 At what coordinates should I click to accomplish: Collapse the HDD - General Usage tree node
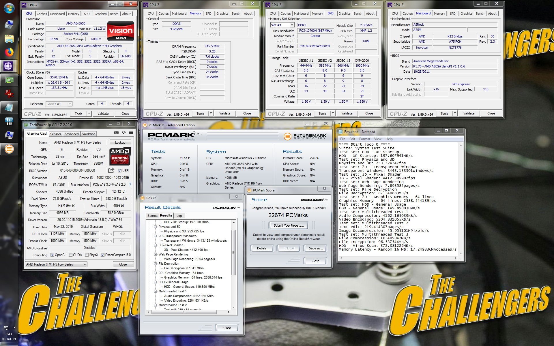pos(156,282)
